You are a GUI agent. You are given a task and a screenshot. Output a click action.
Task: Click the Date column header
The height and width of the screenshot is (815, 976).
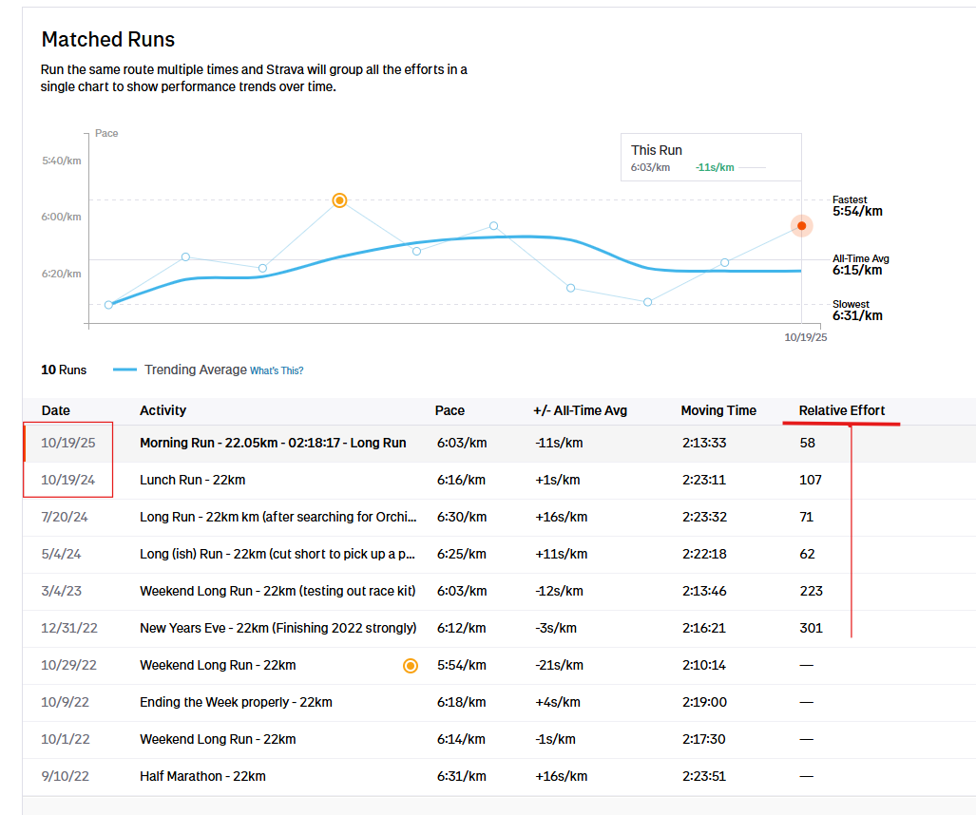[x=56, y=410]
